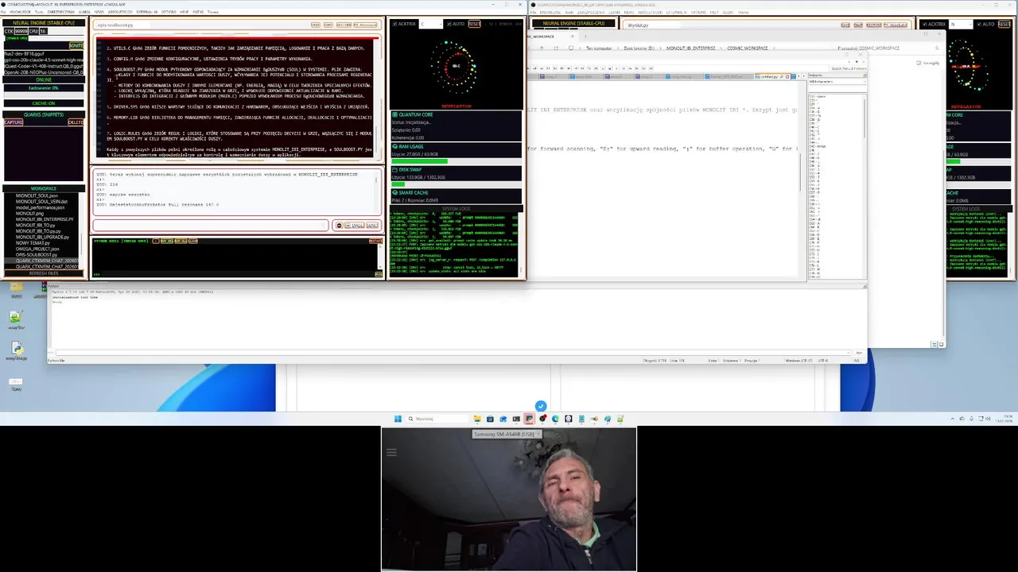
Task: Select MONOLIT_IBI_ENTERPRISE.PY in workspace list
Action: pyautogui.click(x=45, y=219)
